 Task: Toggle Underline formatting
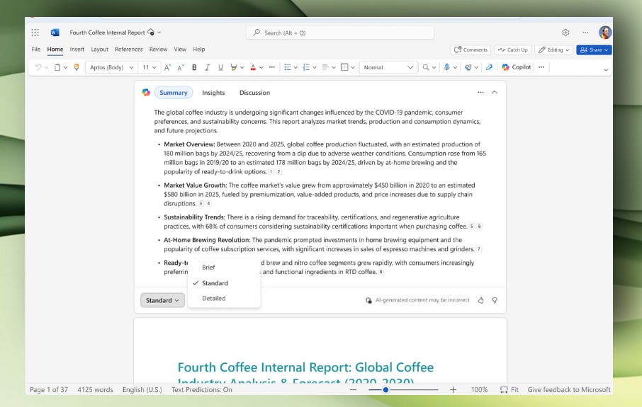(220, 67)
